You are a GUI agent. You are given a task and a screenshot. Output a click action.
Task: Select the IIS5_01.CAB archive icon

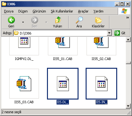tap(63, 46)
